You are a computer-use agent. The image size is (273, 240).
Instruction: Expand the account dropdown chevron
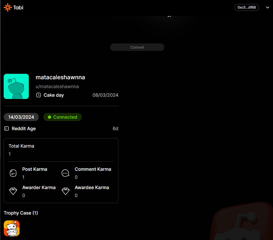coord(267,7)
